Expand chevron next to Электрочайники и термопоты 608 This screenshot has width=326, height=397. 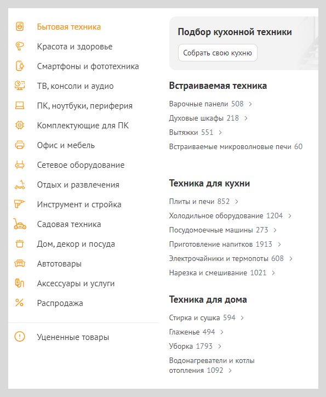pyautogui.click(x=291, y=258)
